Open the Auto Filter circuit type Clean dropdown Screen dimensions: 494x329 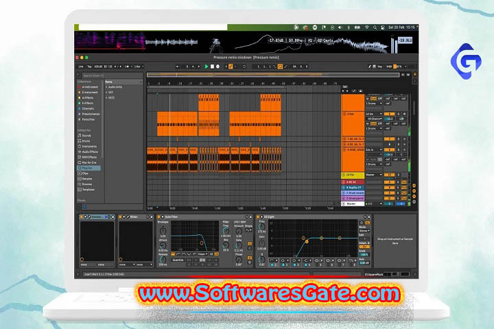tap(203, 254)
